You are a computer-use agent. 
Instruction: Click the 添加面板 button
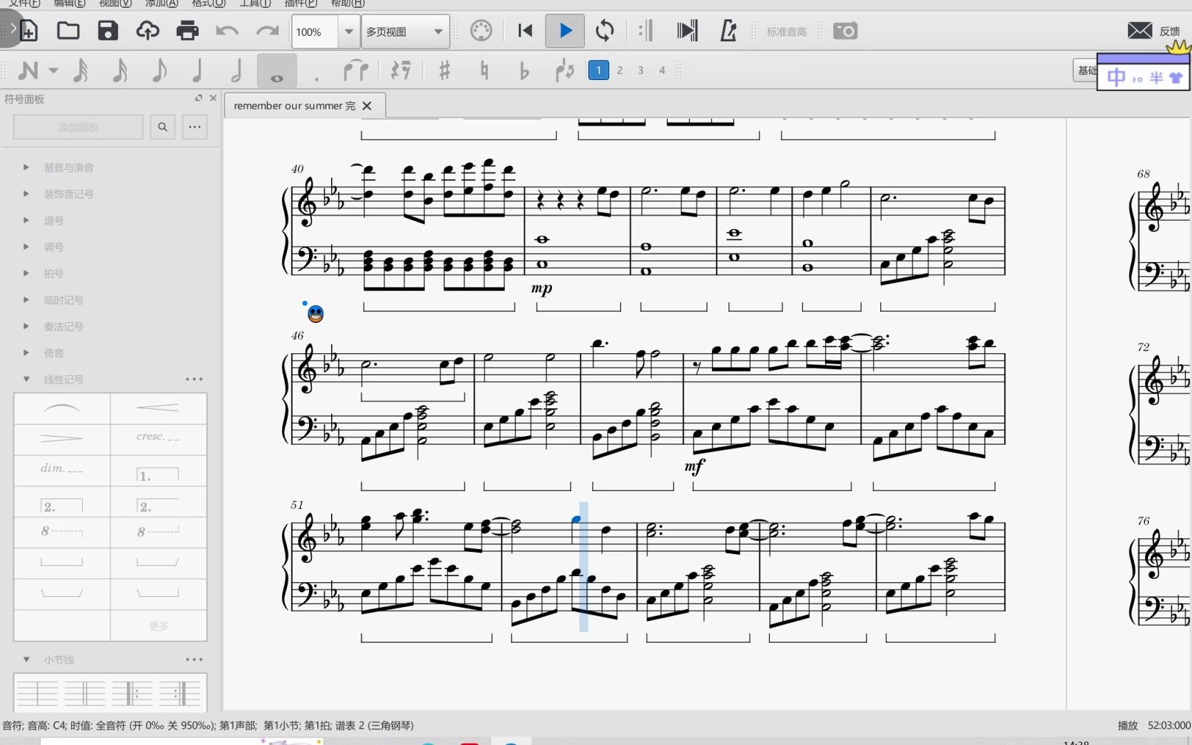point(78,127)
